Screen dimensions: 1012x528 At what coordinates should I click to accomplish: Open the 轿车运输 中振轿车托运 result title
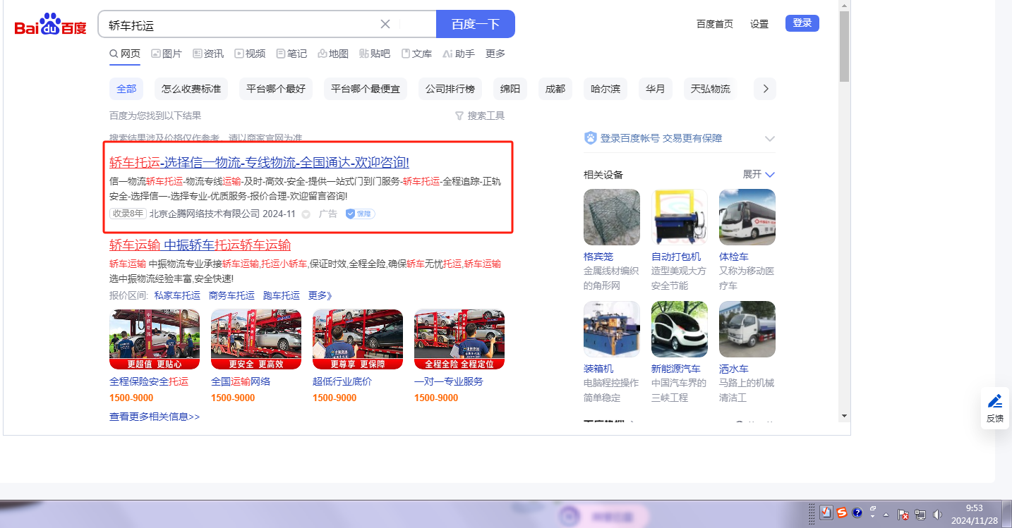pos(200,245)
